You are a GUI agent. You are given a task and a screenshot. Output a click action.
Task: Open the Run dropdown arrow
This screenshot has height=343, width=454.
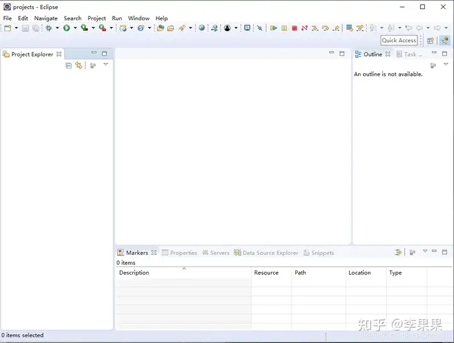point(75,28)
